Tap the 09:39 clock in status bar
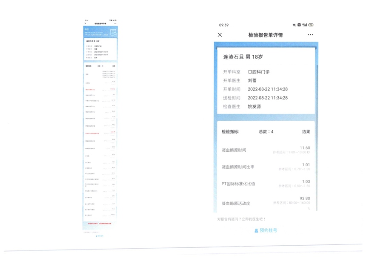Viewport: 366px width, 258px height. (x=223, y=25)
